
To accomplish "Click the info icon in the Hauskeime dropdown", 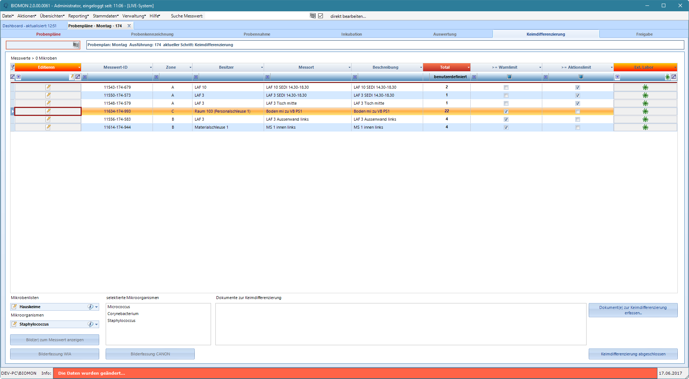I will [x=90, y=307].
